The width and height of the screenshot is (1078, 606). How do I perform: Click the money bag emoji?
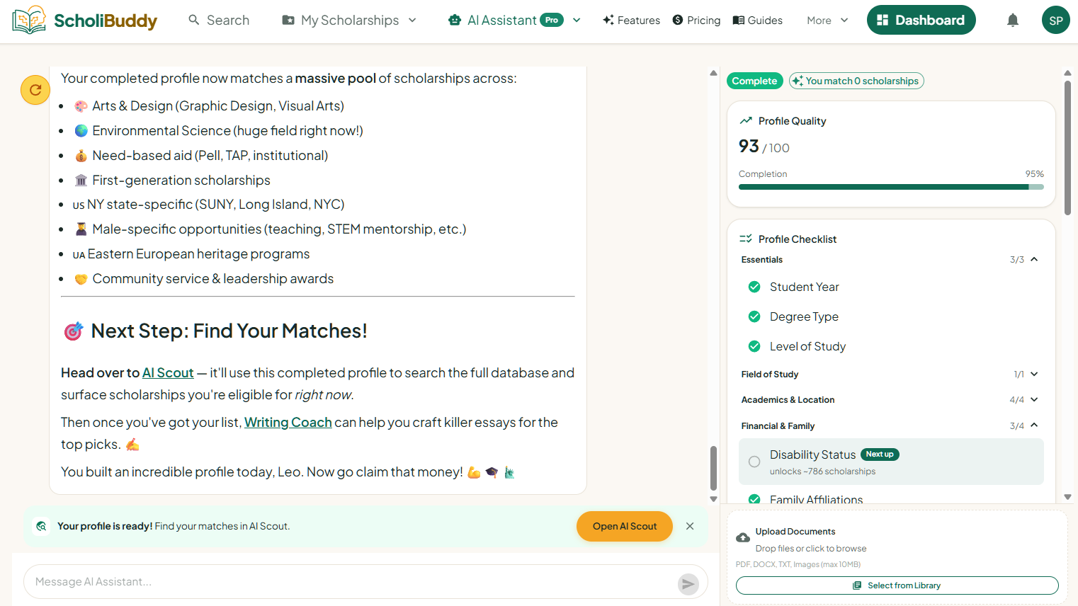coord(81,156)
